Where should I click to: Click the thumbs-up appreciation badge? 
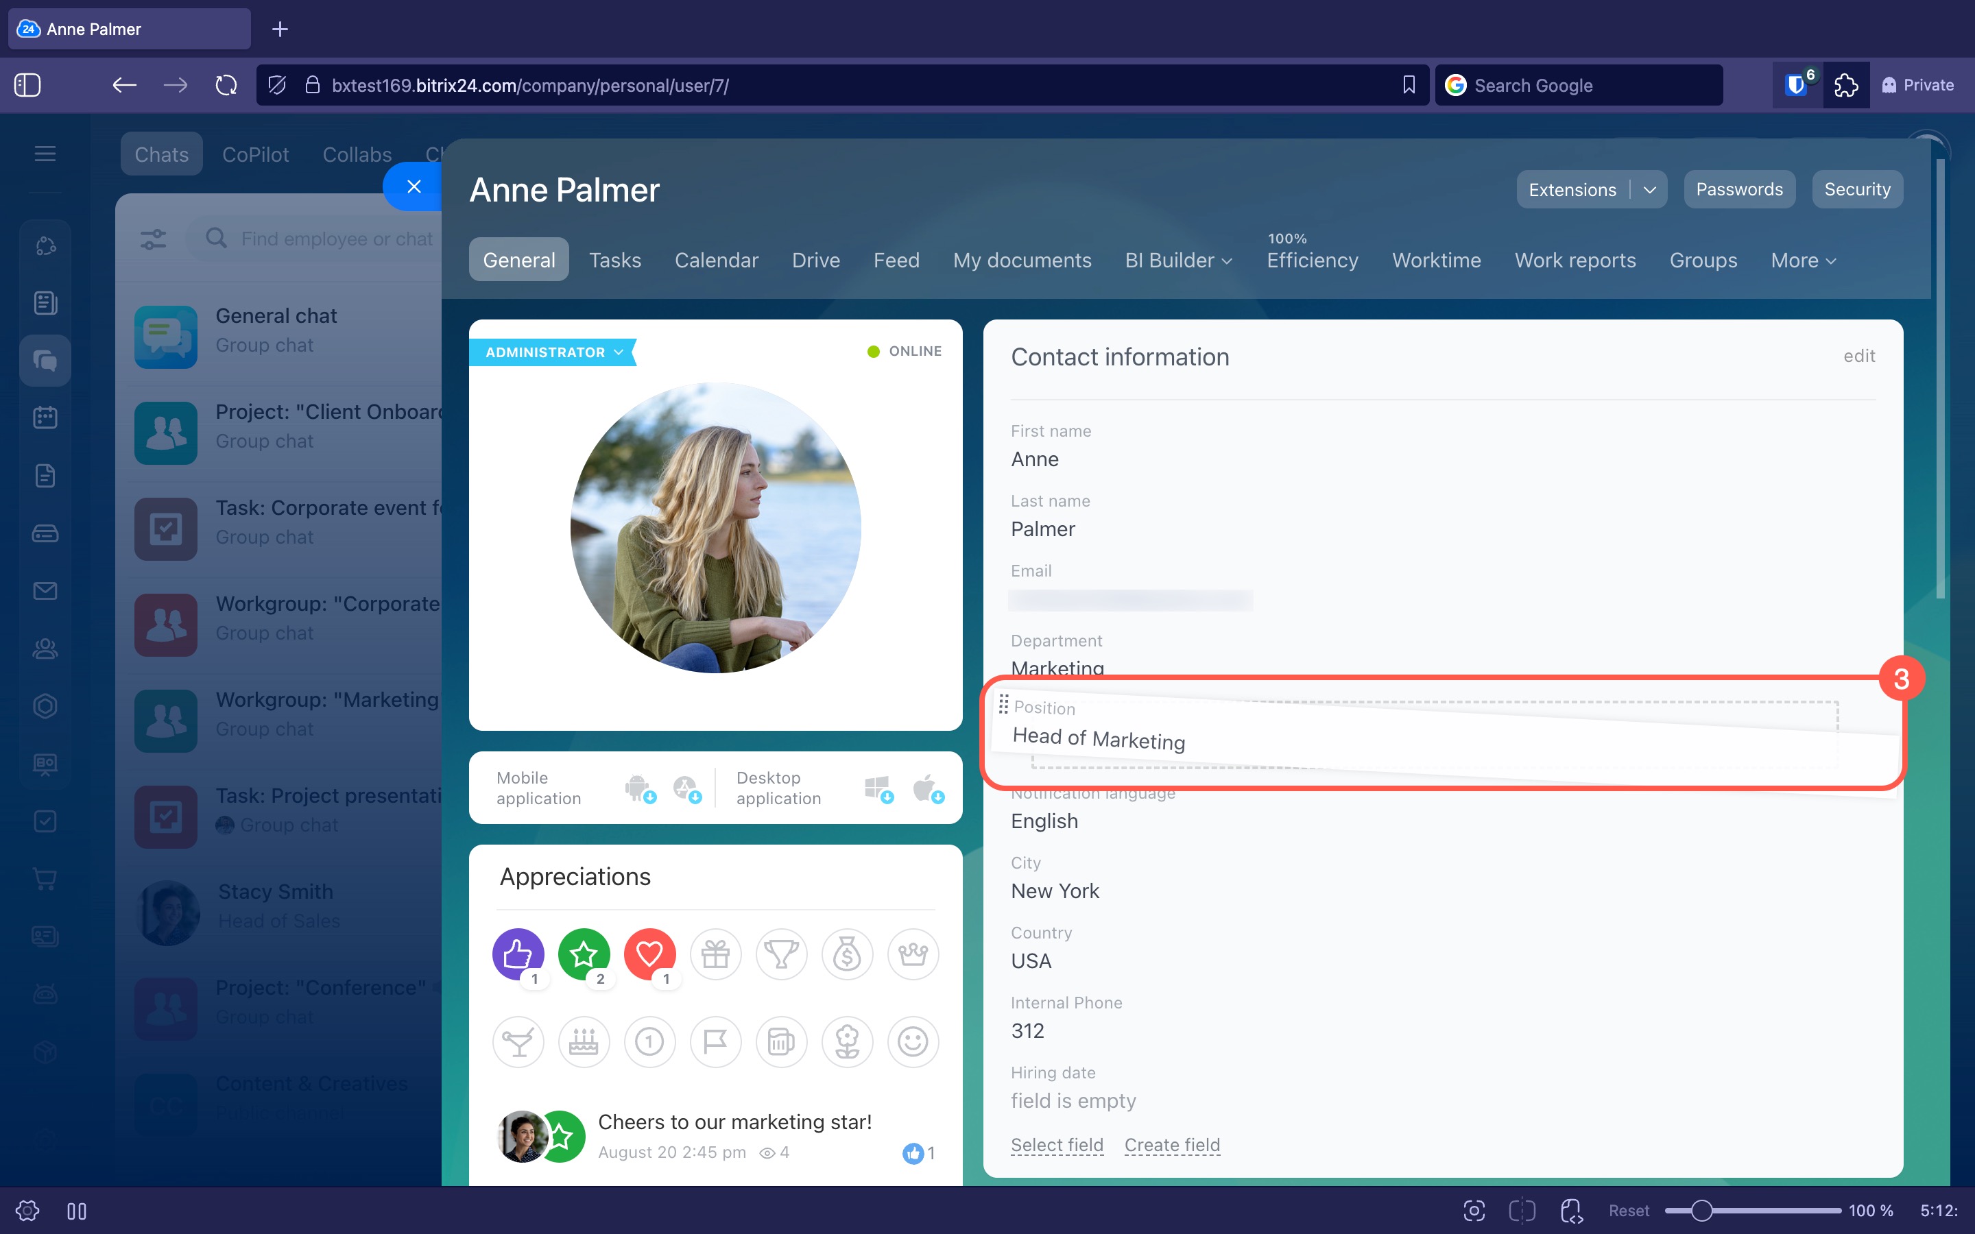[x=518, y=953]
